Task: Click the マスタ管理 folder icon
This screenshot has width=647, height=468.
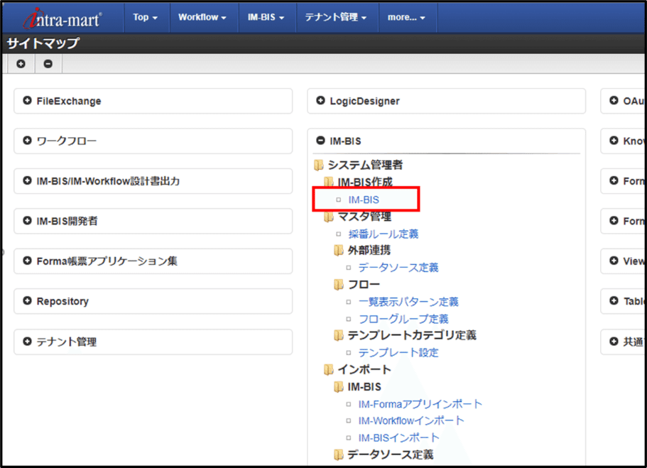Action: pos(328,217)
